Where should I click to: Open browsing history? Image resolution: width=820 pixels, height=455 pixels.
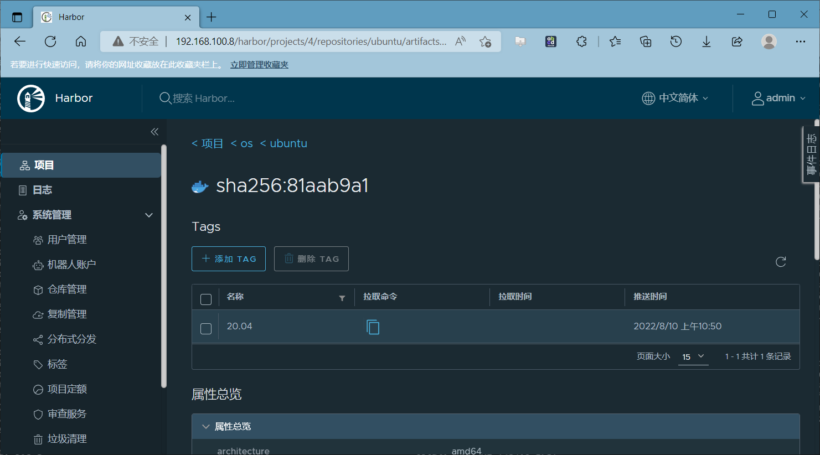(676, 42)
